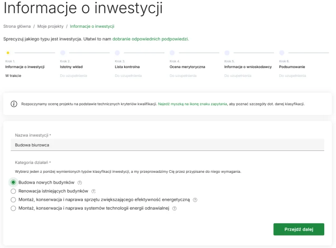
Task: Go to step 6 Podsumowanie
Action: pos(292,67)
